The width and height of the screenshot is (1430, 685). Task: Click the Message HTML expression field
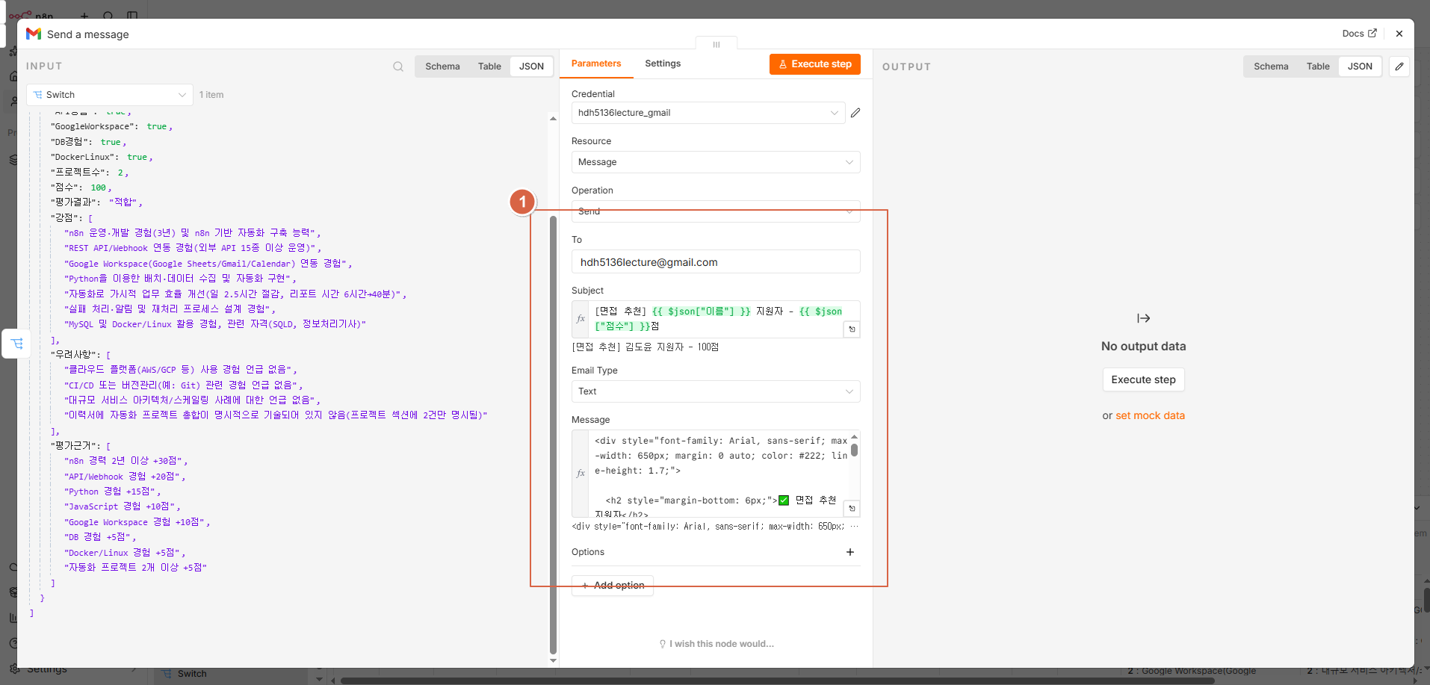coord(717,474)
